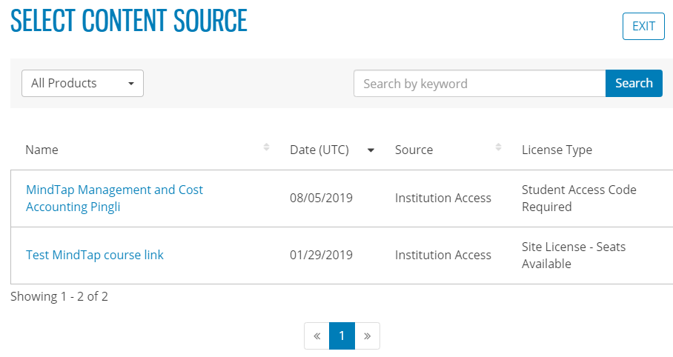This screenshot has width=673, height=357.
Task: Click Student Access Code Required cell
Action: 579,198
